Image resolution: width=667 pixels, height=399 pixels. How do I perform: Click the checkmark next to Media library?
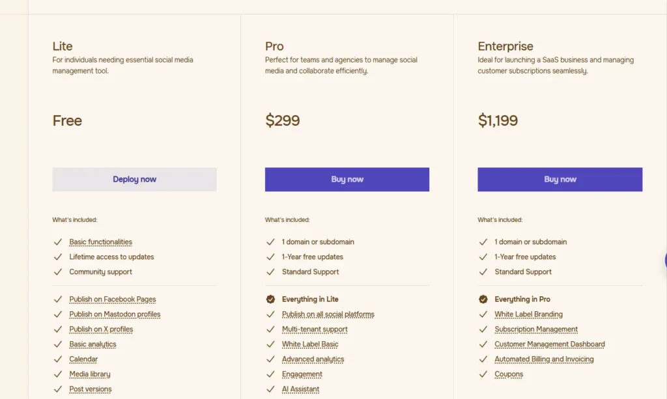(x=58, y=374)
